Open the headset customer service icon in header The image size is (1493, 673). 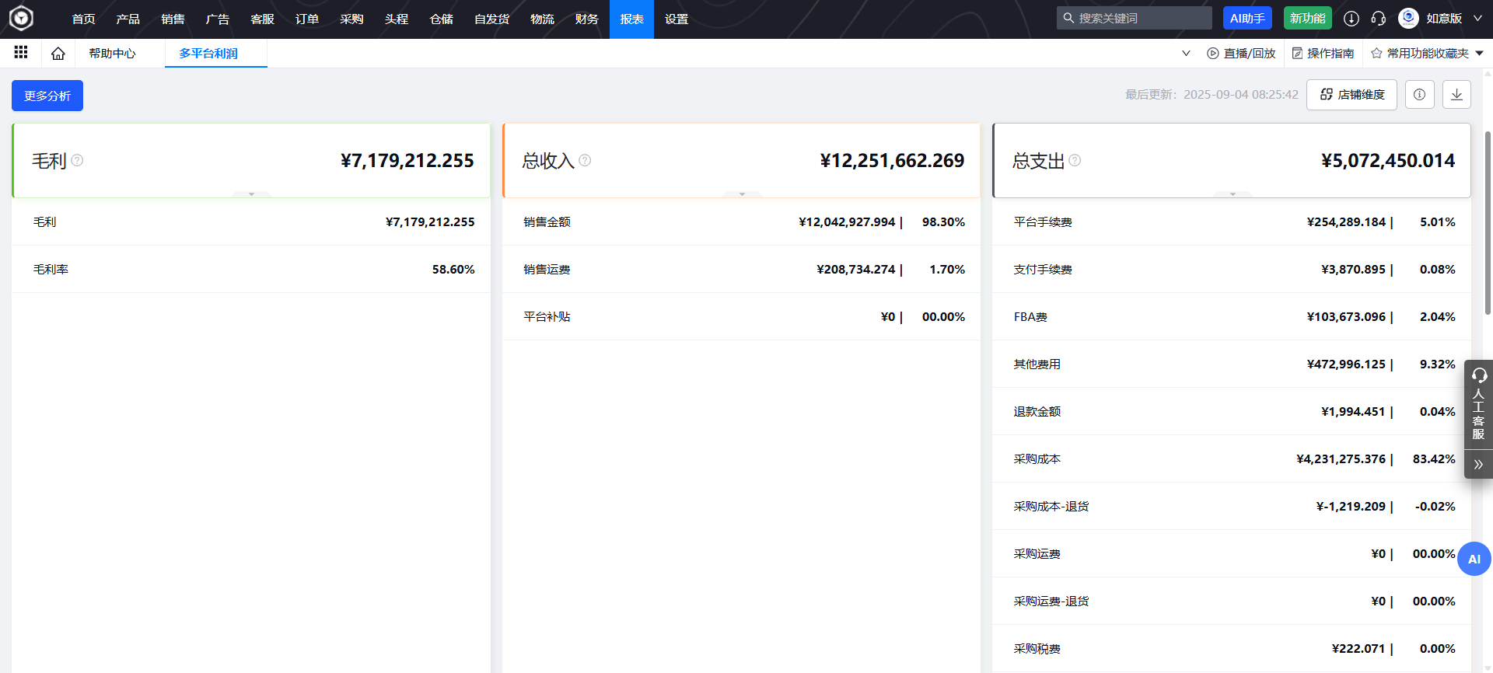[1378, 19]
